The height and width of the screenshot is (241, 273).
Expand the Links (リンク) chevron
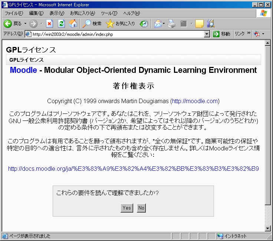point(249,33)
